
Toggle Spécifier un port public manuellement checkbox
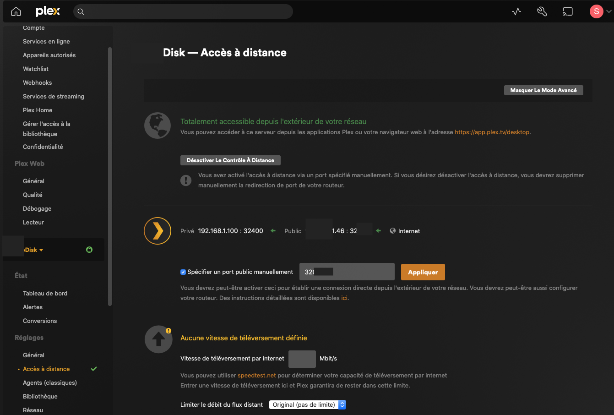(183, 272)
